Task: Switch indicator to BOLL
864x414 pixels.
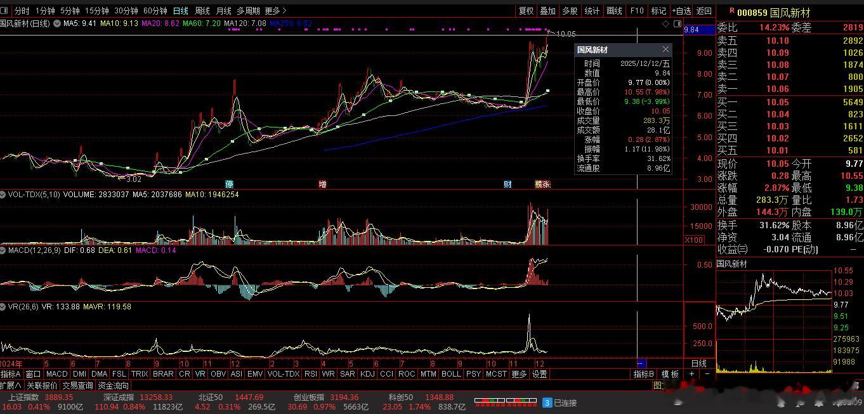Action: click(451, 374)
